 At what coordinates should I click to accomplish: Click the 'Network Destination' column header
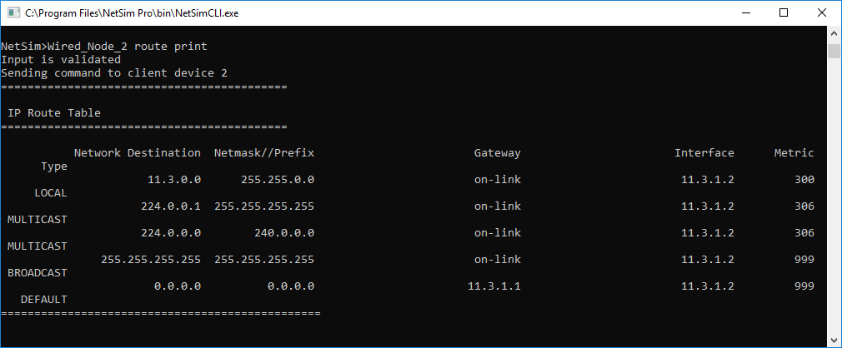[138, 153]
